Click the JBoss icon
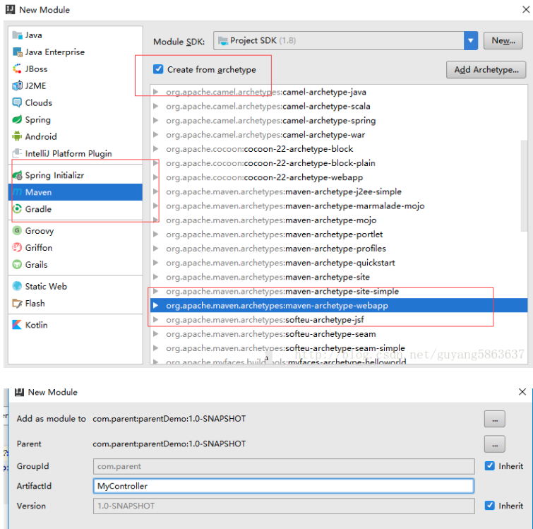The width and height of the screenshot is (533, 529). coord(17,69)
